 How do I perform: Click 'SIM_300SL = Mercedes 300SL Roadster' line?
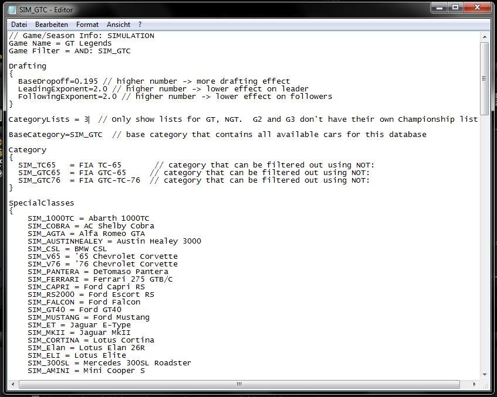click(109, 363)
